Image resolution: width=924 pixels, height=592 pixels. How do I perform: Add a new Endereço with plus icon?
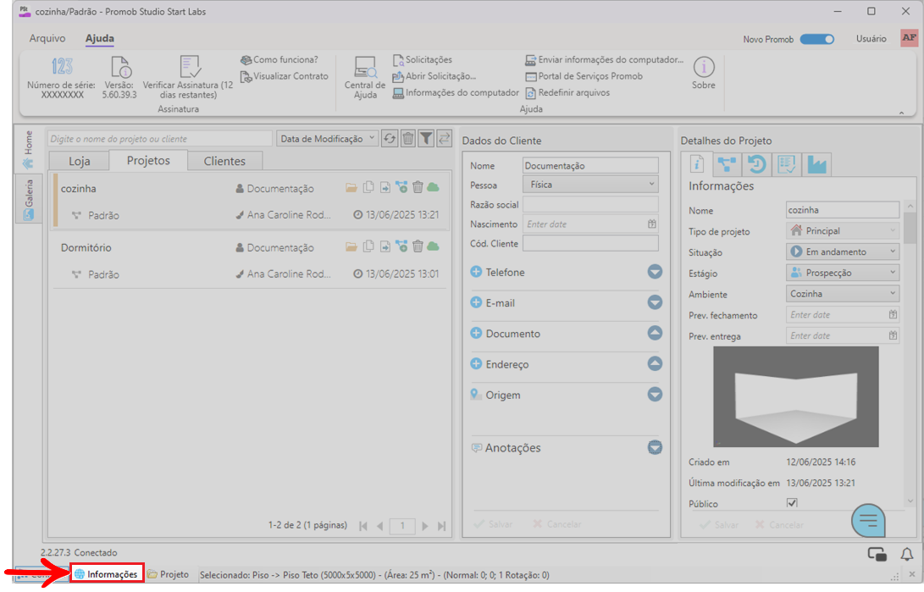point(476,363)
